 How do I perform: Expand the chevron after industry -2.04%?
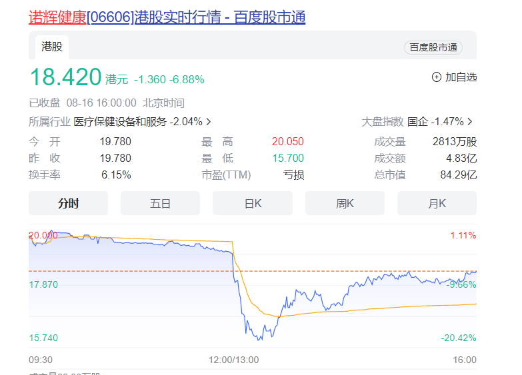(209, 122)
